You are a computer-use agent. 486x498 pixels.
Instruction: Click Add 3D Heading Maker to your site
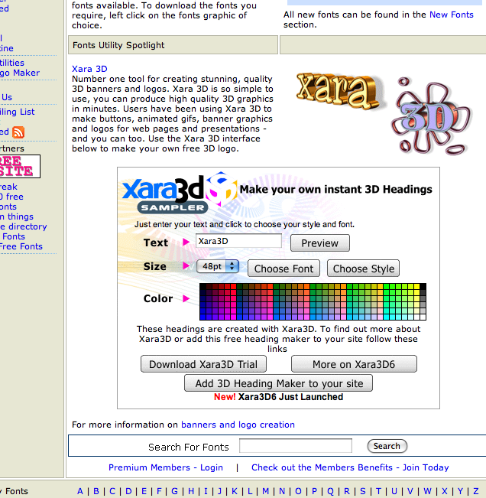click(278, 383)
